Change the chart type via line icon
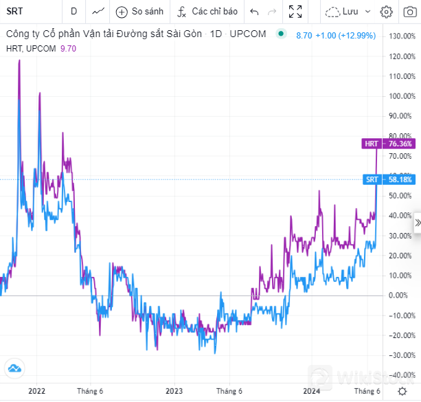This screenshot has width=421, height=402. coord(99,12)
